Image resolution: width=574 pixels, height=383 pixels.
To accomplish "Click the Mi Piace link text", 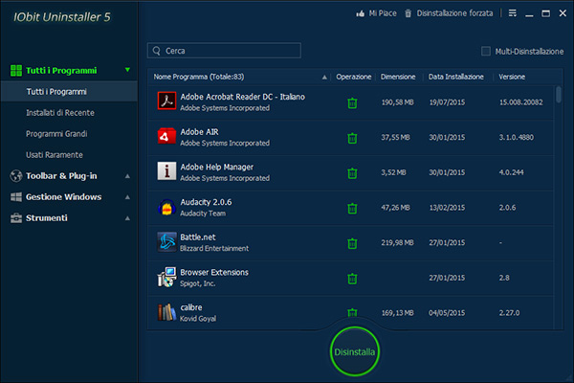I will pos(383,13).
